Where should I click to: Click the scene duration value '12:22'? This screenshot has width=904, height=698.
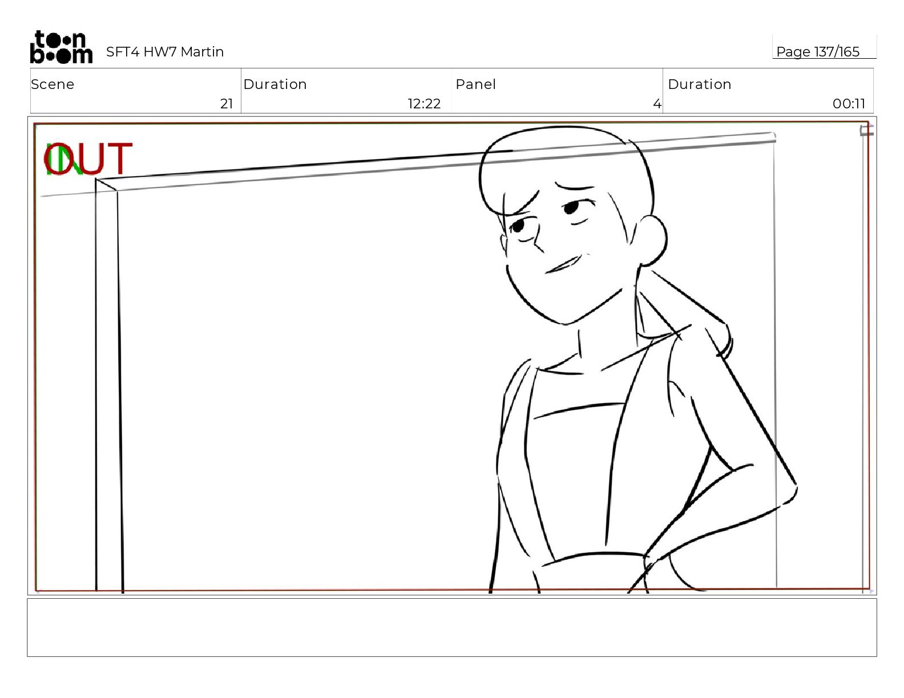tap(424, 104)
